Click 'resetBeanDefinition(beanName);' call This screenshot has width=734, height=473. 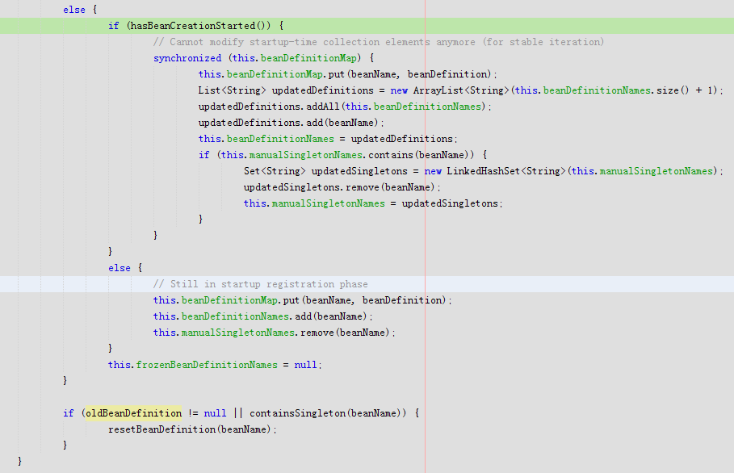192,429
